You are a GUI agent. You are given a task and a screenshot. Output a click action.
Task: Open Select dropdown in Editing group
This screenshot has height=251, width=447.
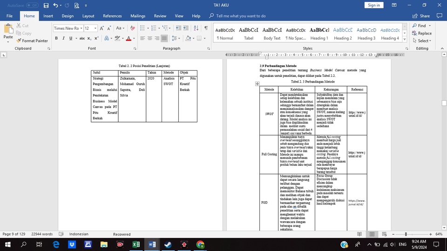coord(422,41)
